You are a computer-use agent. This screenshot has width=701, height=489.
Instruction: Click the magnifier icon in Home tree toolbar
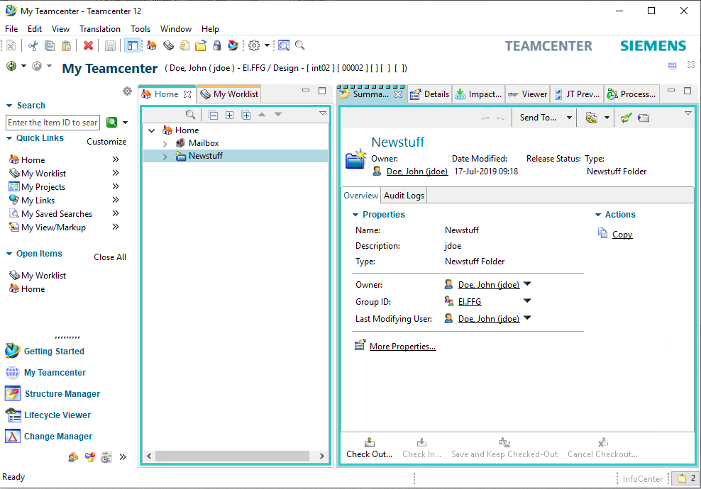click(190, 115)
